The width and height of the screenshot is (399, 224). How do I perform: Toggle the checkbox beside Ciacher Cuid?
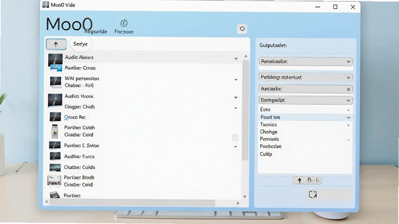(235, 138)
